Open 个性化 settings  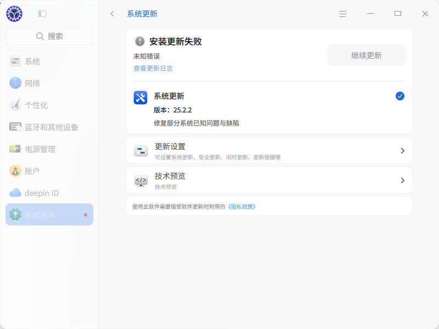pos(49,105)
